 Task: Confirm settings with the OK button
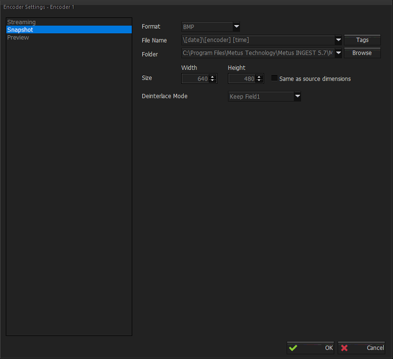pyautogui.click(x=310, y=348)
